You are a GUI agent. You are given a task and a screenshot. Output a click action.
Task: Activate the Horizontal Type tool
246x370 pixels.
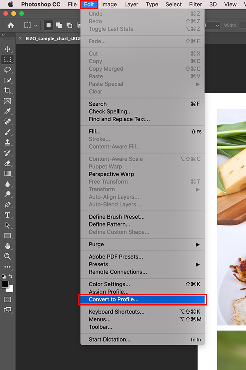click(x=7, y=215)
